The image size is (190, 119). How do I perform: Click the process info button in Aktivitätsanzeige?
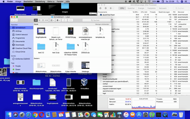click(105, 8)
